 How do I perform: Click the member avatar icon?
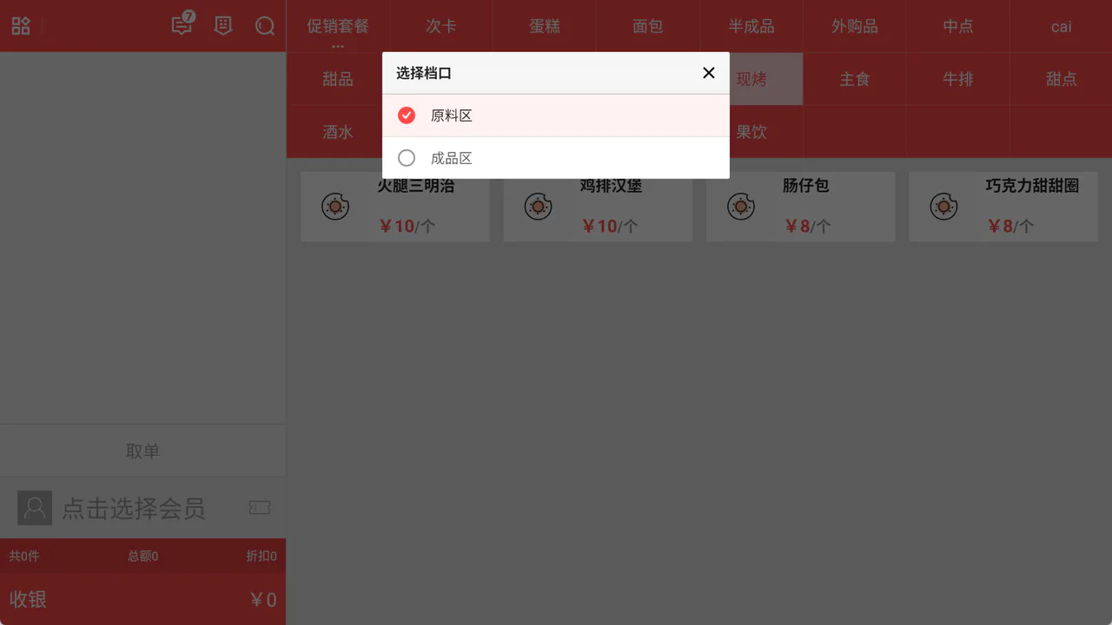point(35,508)
